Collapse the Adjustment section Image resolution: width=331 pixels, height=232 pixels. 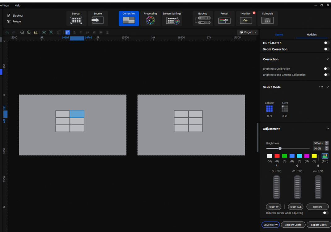coord(327,129)
